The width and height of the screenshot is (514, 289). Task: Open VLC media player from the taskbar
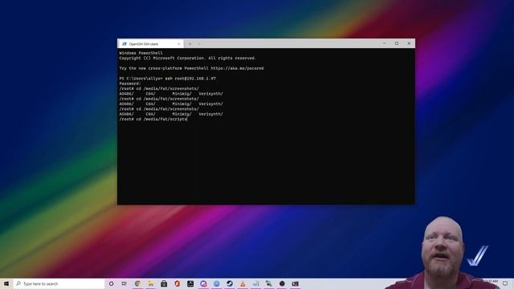point(243,283)
